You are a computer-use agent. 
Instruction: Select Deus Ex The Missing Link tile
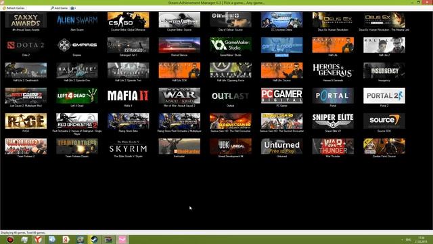[384, 20]
